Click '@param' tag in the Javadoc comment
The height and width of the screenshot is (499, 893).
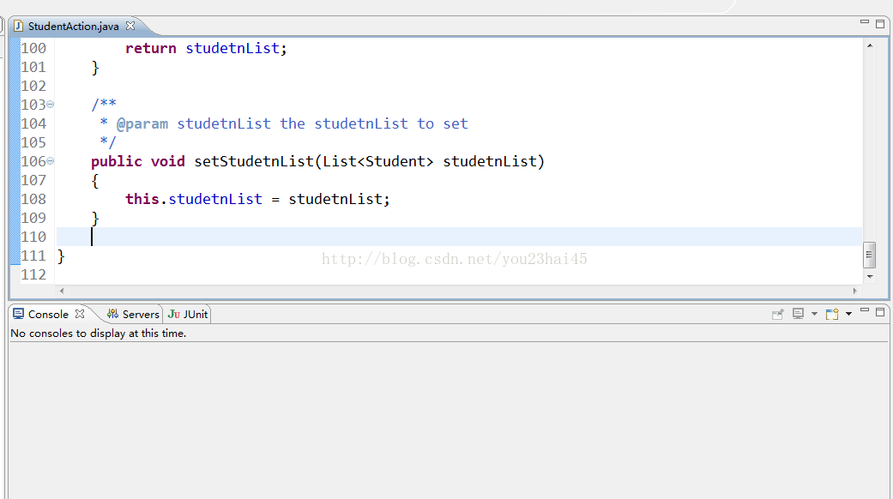pos(142,124)
